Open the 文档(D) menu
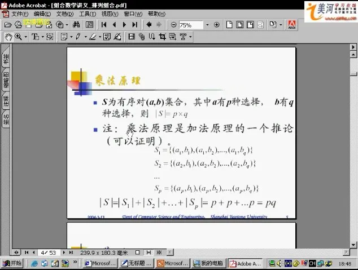The image size is (358, 270). coord(65,14)
